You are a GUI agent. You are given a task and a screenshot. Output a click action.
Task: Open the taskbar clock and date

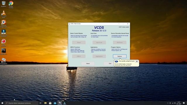(179, 103)
